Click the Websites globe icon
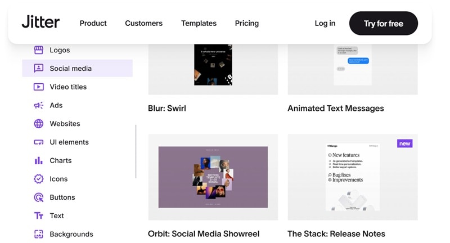450x243 pixels. tap(39, 124)
